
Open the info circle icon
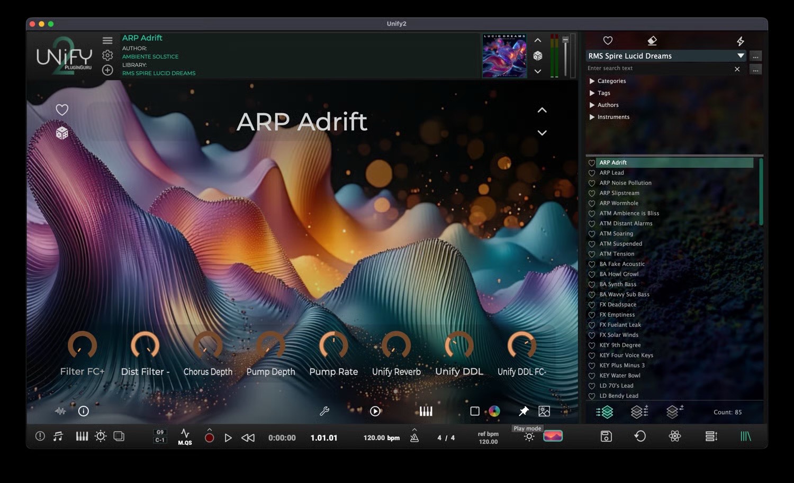(x=84, y=411)
